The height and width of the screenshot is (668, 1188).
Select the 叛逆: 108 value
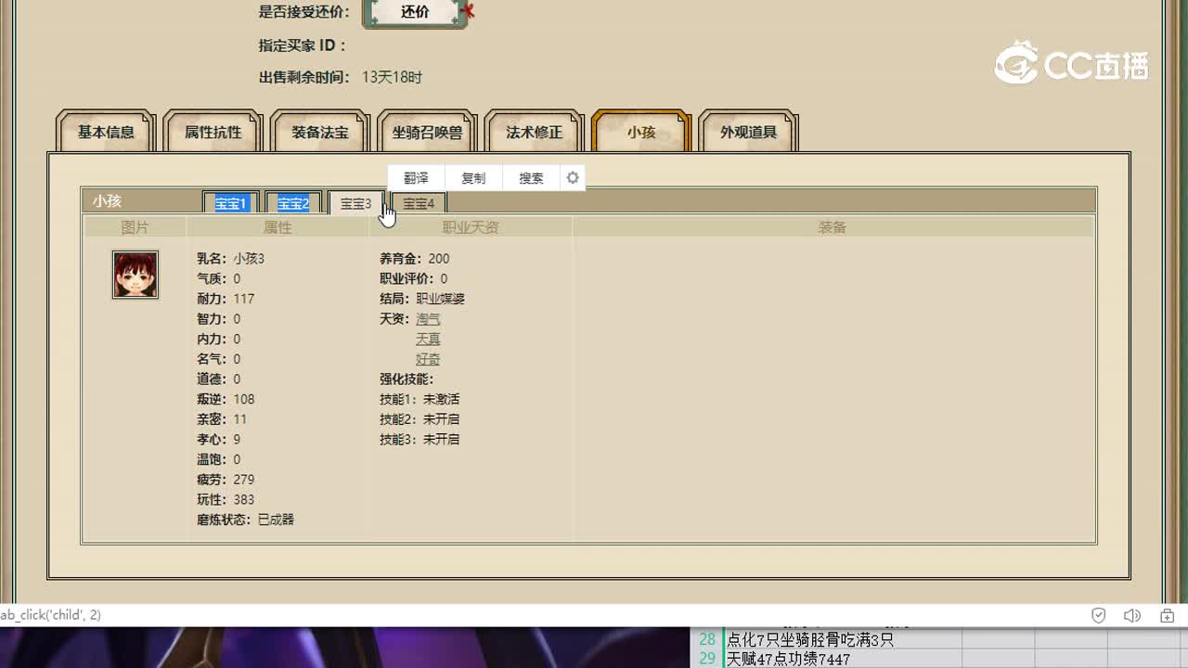point(226,399)
